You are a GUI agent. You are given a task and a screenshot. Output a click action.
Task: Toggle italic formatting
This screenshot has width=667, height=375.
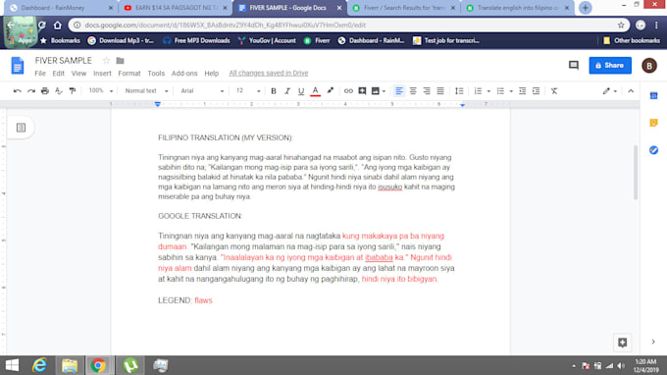287,90
